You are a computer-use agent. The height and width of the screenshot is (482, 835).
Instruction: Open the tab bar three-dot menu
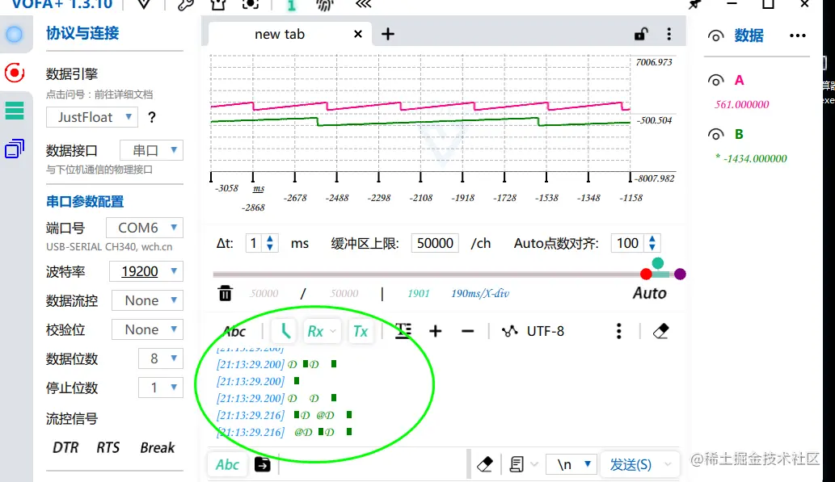[668, 34]
